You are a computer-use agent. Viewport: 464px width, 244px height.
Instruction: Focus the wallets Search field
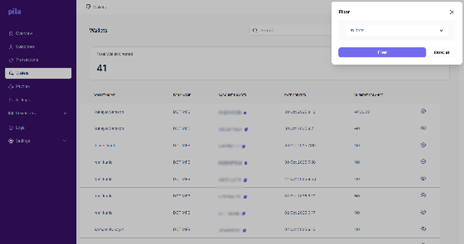point(290,30)
